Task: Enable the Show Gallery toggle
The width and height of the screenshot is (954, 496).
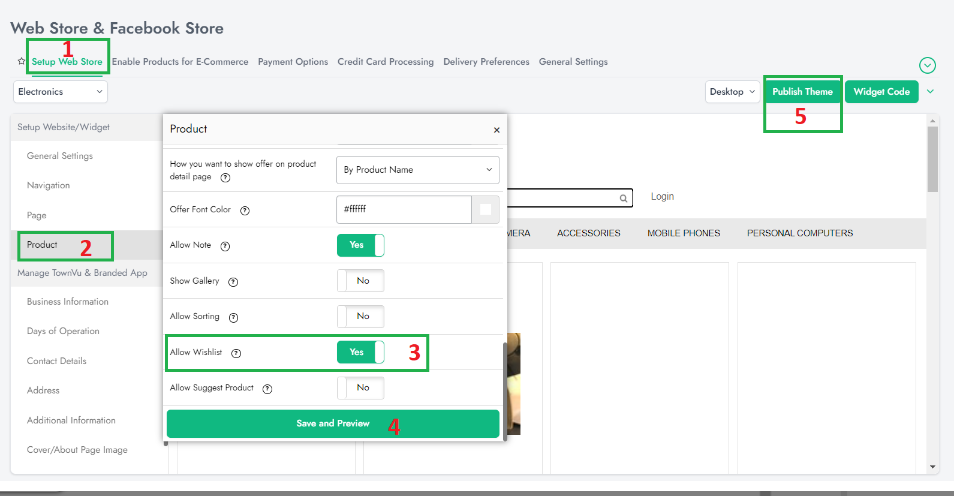Action: [x=360, y=281]
